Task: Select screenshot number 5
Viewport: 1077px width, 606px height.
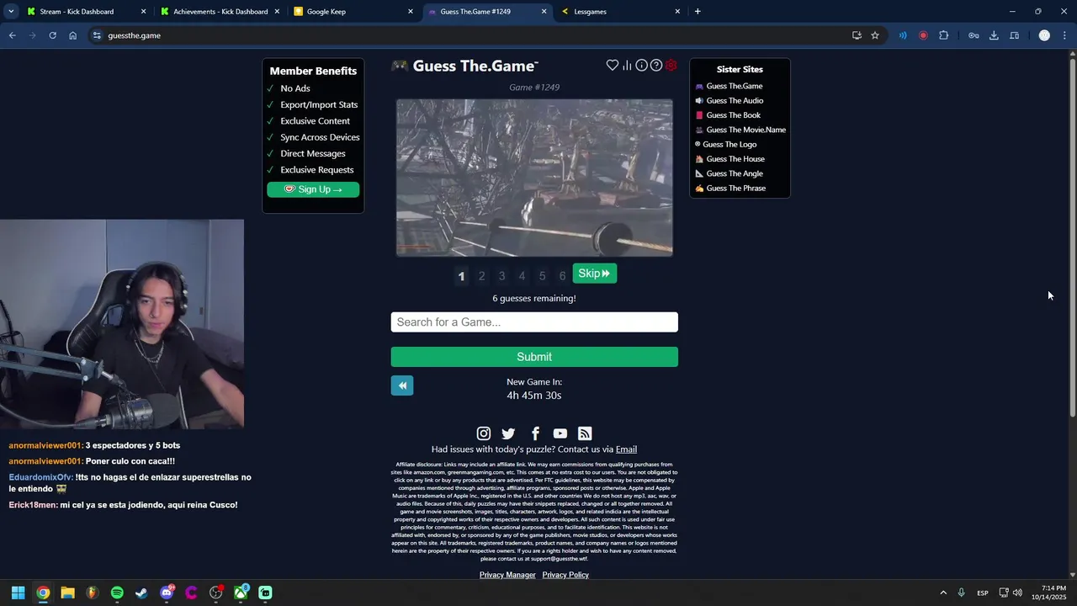Action: [x=542, y=276]
